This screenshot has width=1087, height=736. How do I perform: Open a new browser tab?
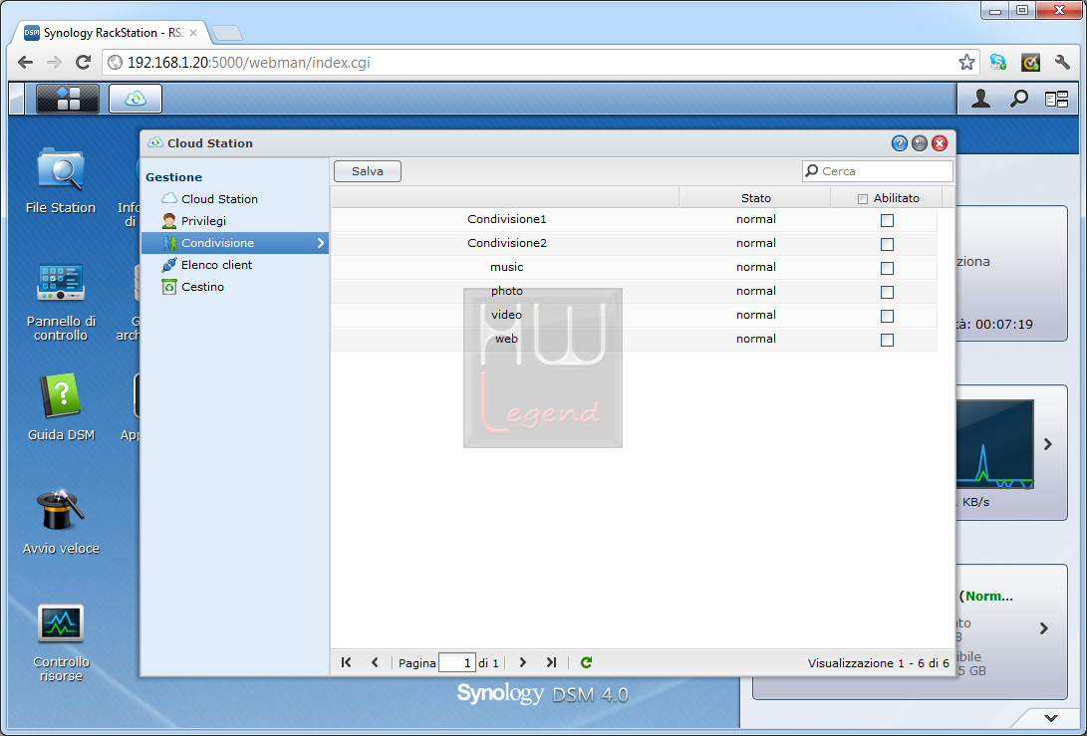coord(226,33)
